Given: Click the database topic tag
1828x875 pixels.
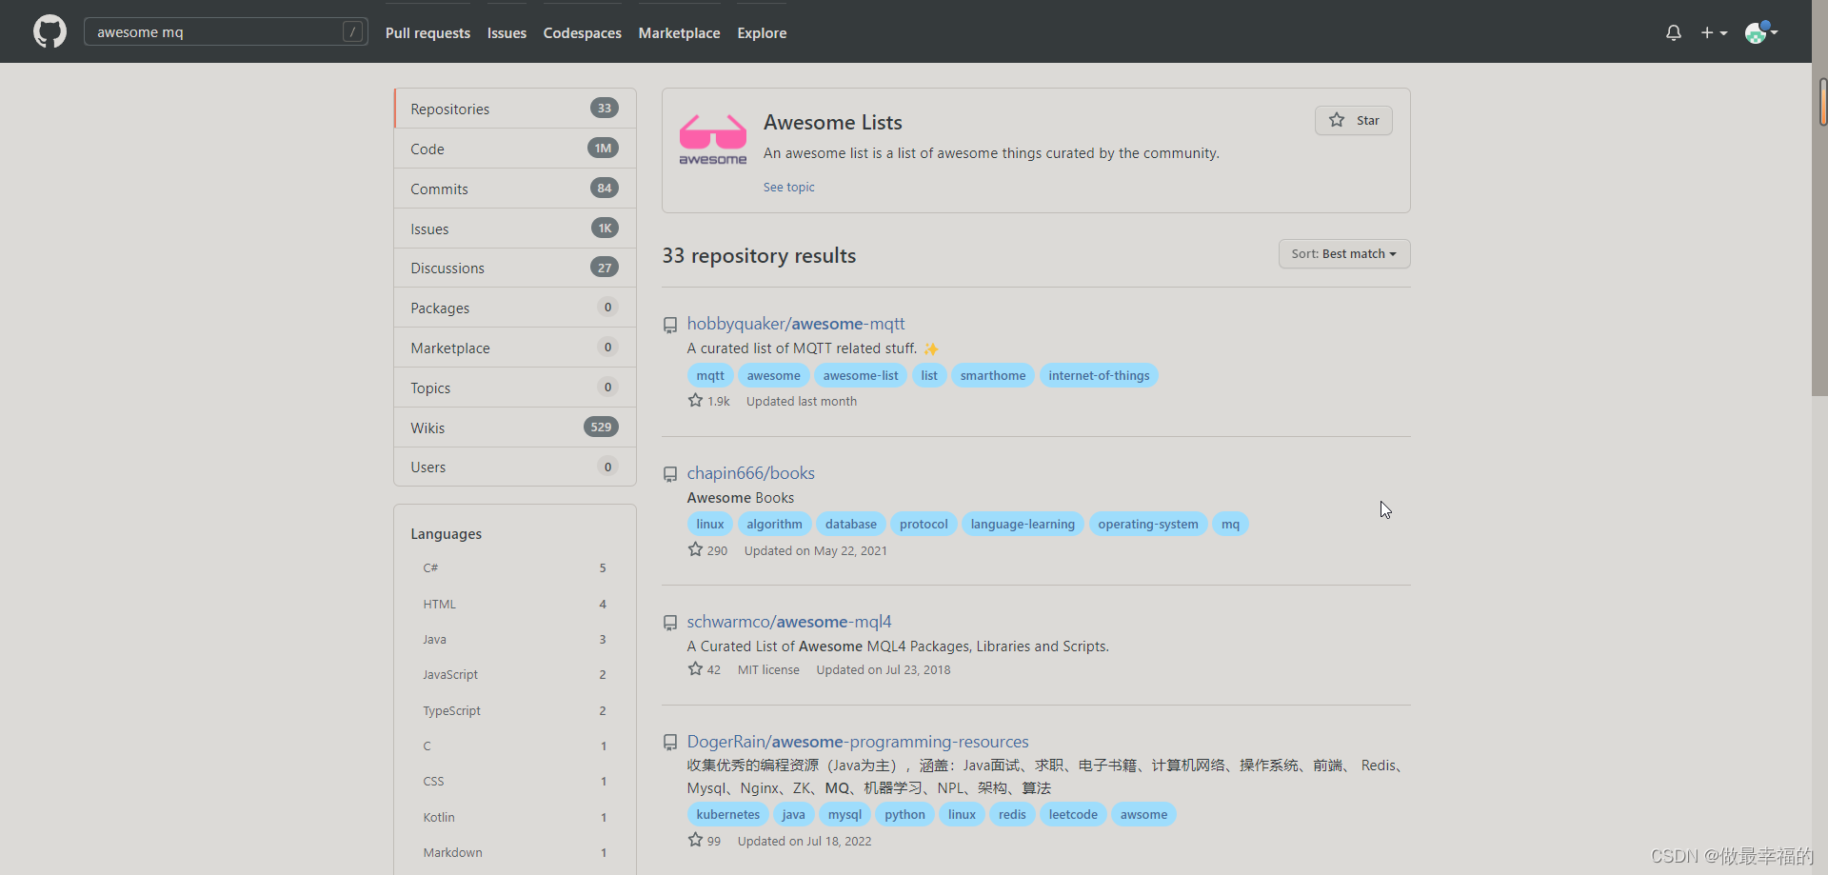Looking at the screenshot, I should click(851, 524).
